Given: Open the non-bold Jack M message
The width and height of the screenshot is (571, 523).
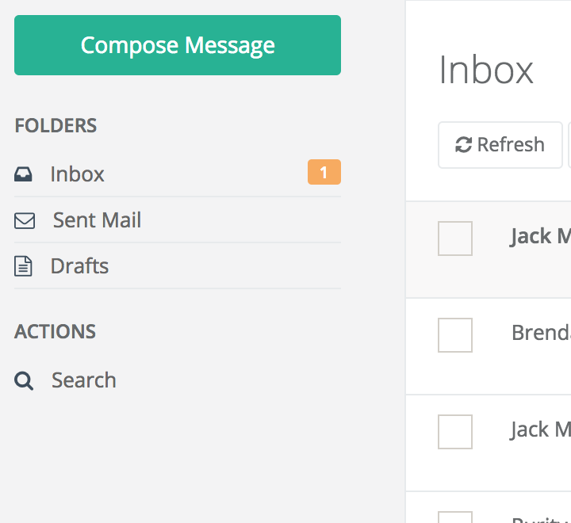Looking at the screenshot, I should (x=540, y=429).
